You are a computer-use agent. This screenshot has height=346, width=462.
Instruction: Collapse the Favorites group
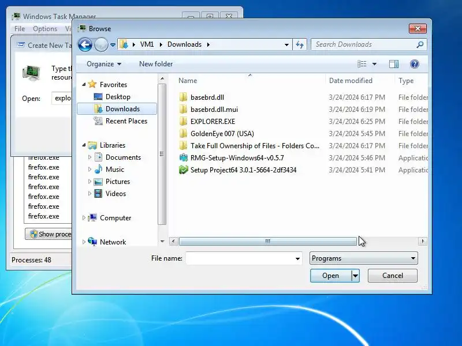(84, 84)
